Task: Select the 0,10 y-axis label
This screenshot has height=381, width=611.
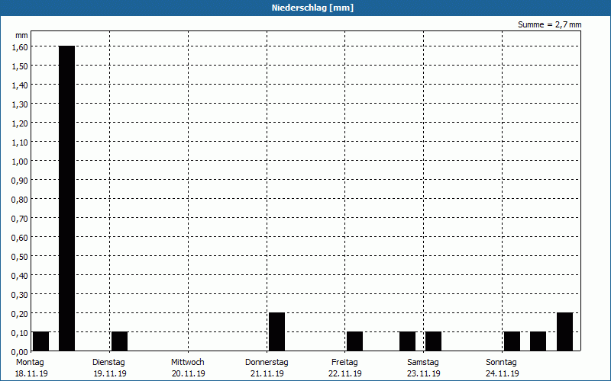Action: (20, 333)
